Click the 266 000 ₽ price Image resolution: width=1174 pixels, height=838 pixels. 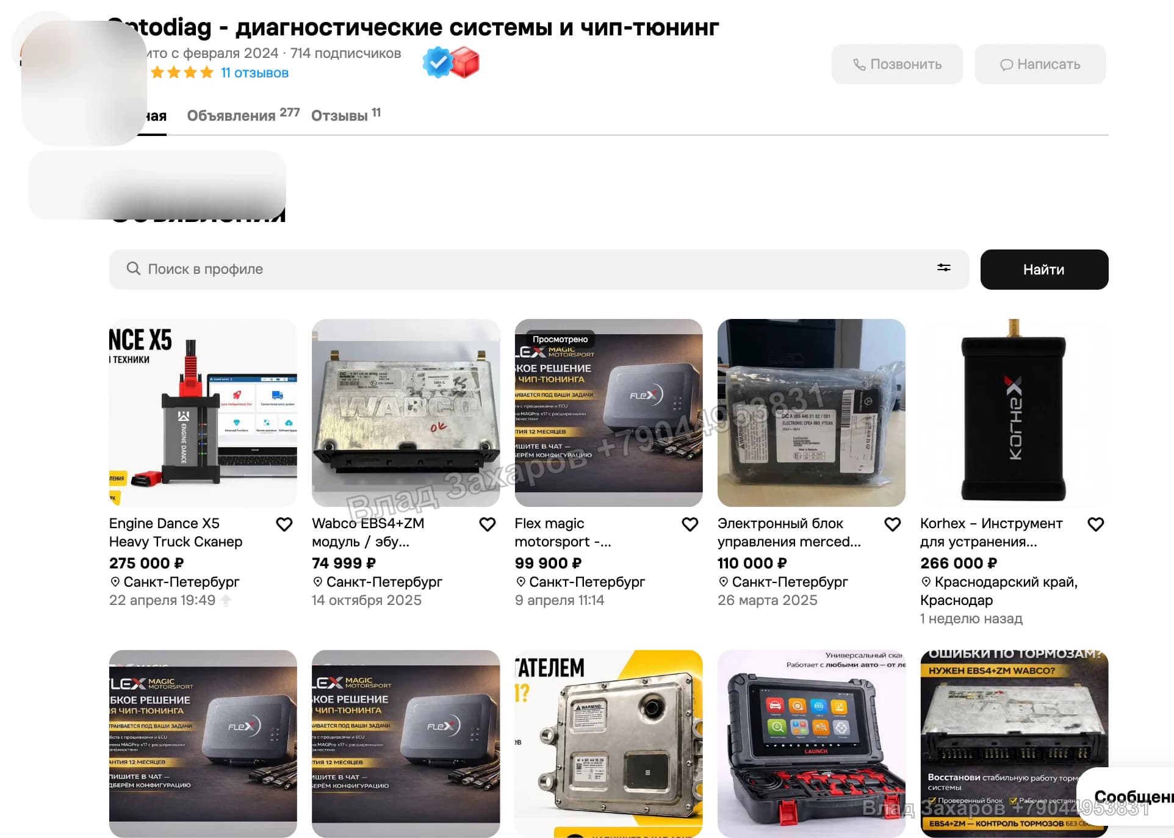(x=959, y=563)
